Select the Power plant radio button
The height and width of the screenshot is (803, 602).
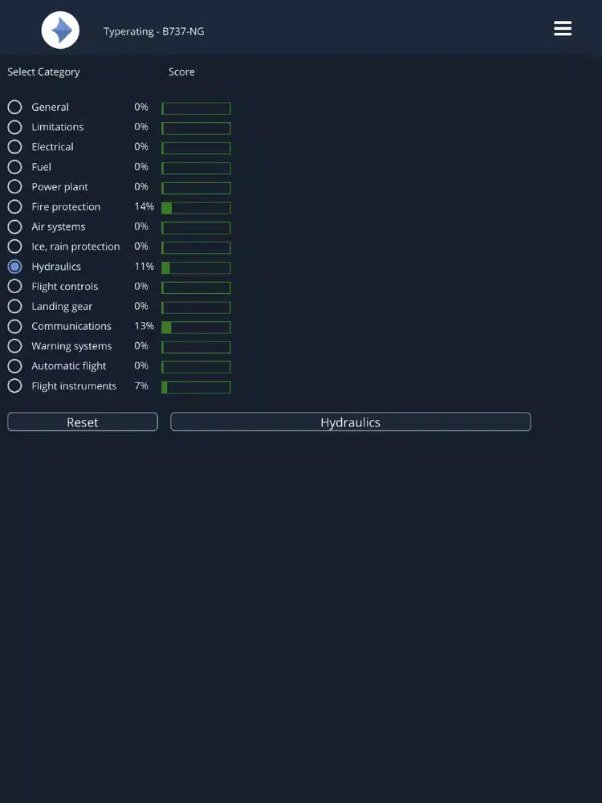tap(14, 187)
